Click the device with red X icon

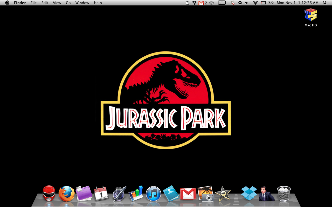pos(233,3)
